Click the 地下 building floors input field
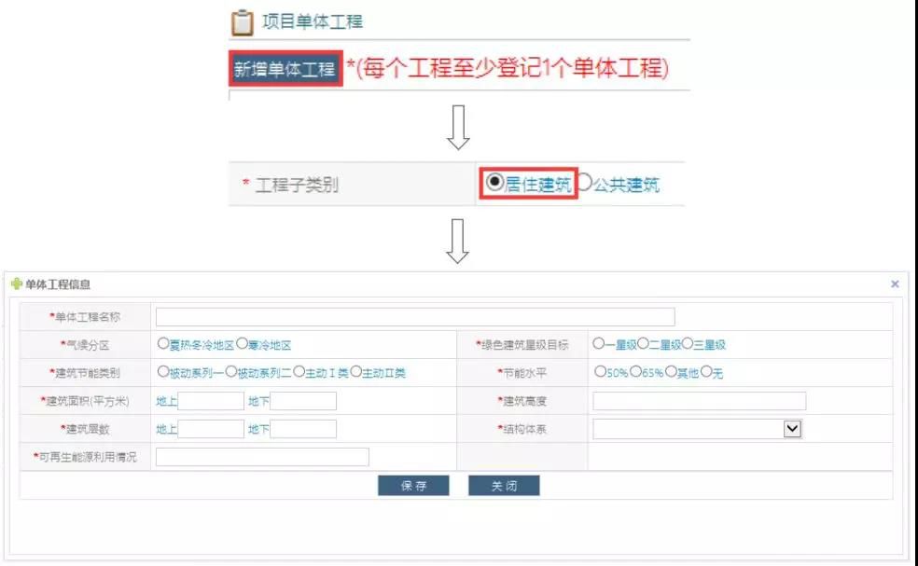Image resolution: width=918 pixels, height=566 pixels. click(303, 429)
